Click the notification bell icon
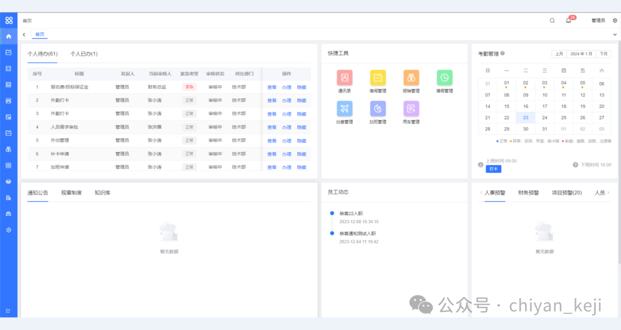621x330 pixels. coord(568,21)
